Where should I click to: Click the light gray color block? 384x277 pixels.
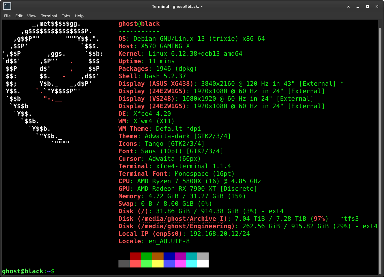click(203, 256)
